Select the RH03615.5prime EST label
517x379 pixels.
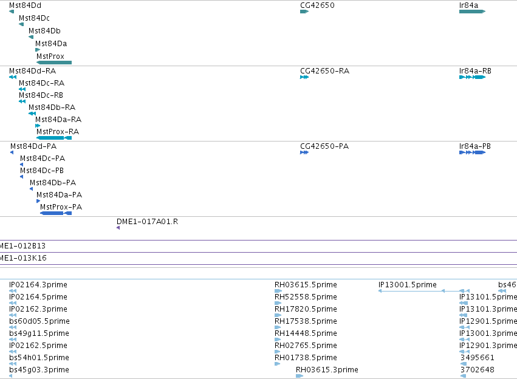pyautogui.click(x=306, y=285)
